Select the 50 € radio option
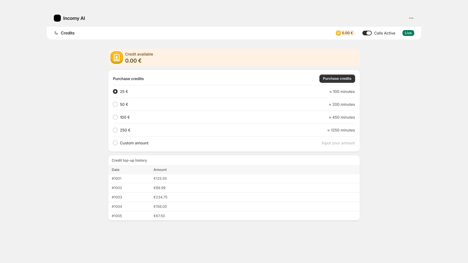Image resolution: width=468 pixels, height=263 pixels. [115, 104]
